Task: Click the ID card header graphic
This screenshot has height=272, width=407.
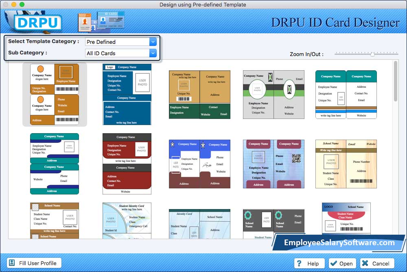Action: tap(101, 22)
